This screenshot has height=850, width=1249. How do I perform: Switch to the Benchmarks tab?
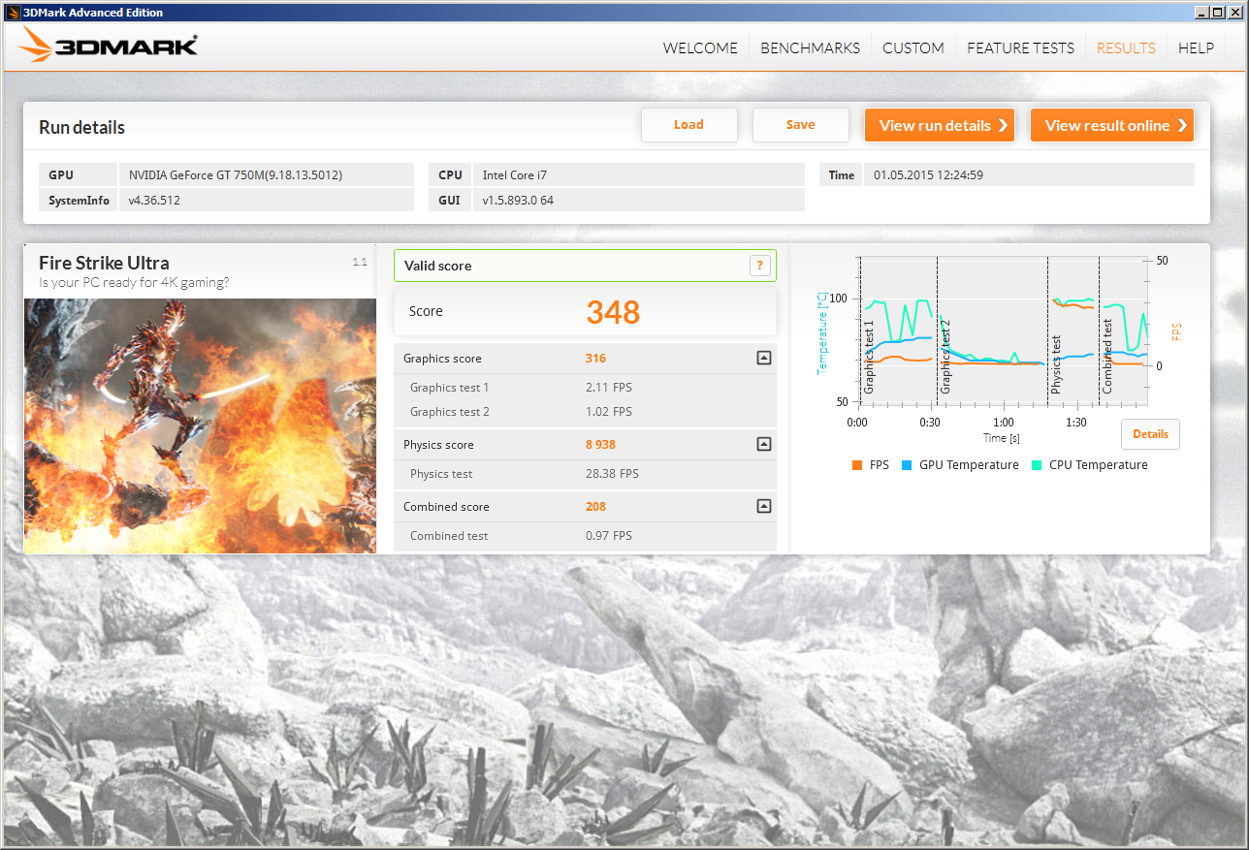pyautogui.click(x=810, y=47)
